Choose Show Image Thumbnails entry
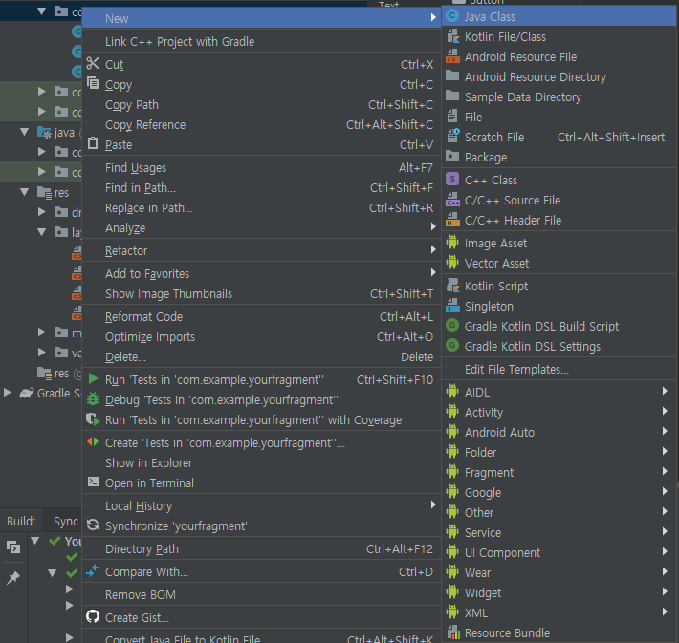This screenshot has height=643, width=679. 261,293
